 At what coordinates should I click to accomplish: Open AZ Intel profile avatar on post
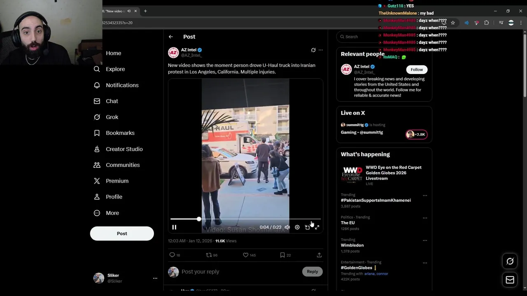click(173, 53)
